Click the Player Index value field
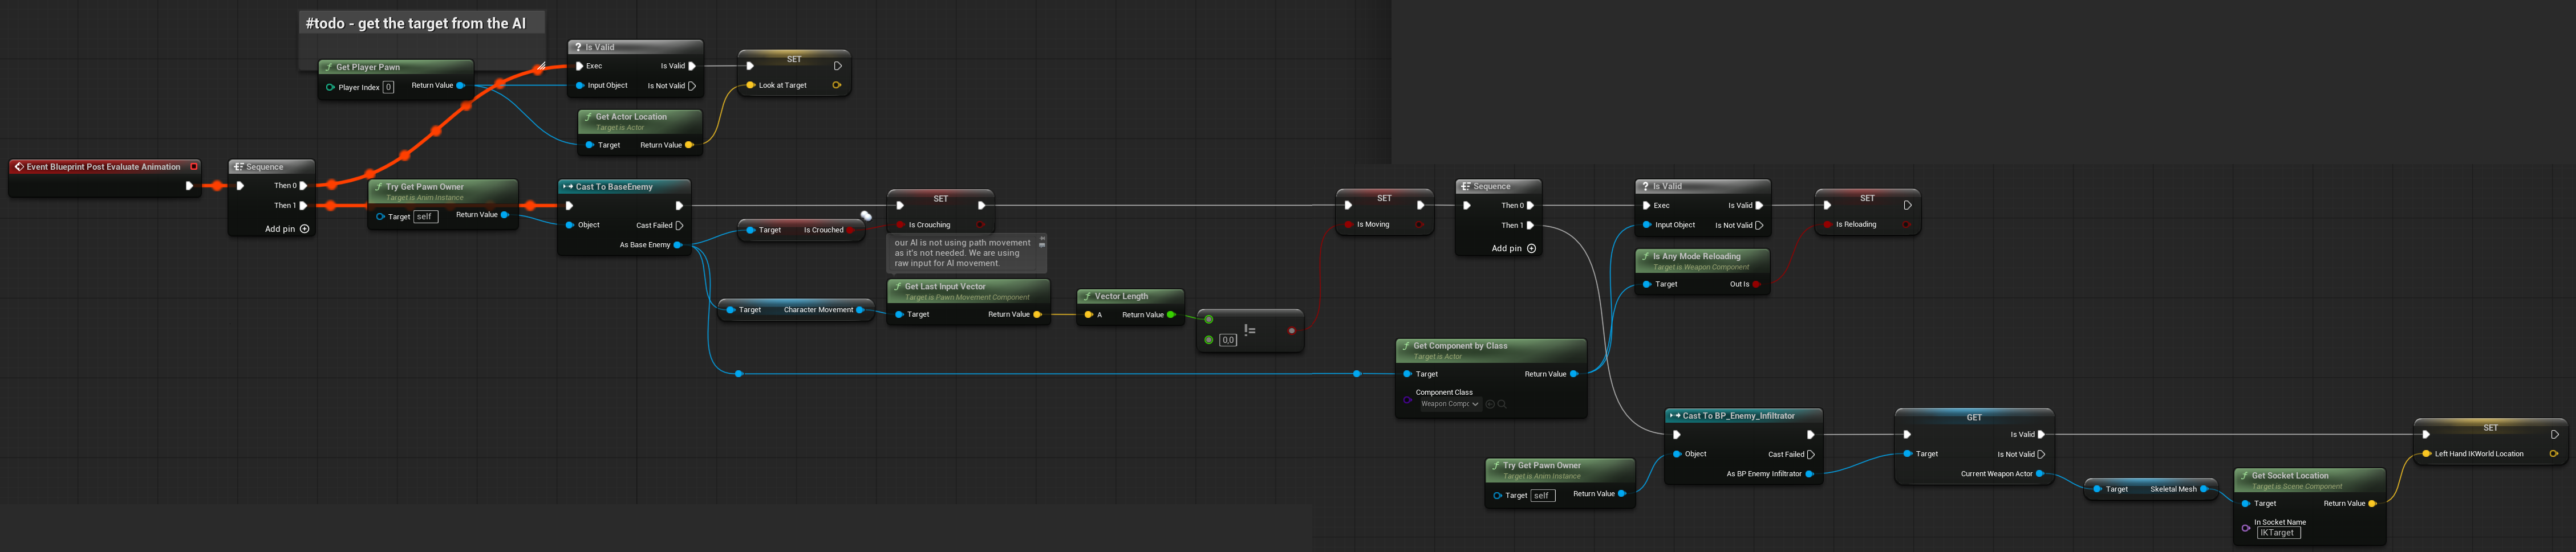The height and width of the screenshot is (552, 2576). pyautogui.click(x=389, y=88)
